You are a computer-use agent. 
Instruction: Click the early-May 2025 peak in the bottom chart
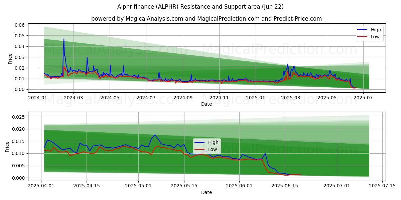pos(155,135)
